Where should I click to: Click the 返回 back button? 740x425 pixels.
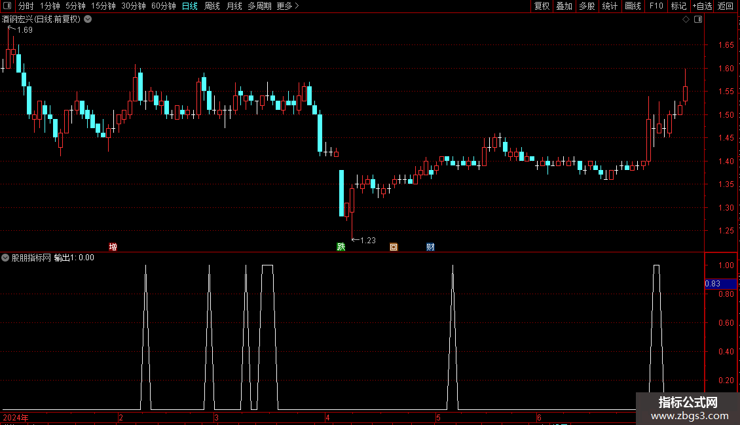(x=726, y=6)
